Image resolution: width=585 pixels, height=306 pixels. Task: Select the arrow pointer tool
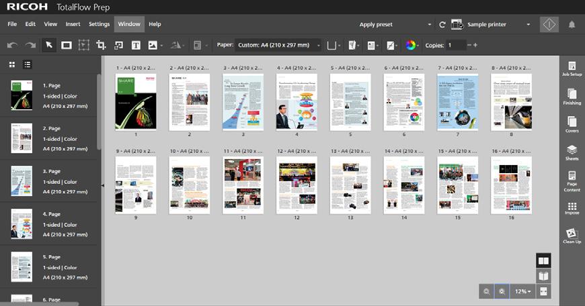coord(49,46)
